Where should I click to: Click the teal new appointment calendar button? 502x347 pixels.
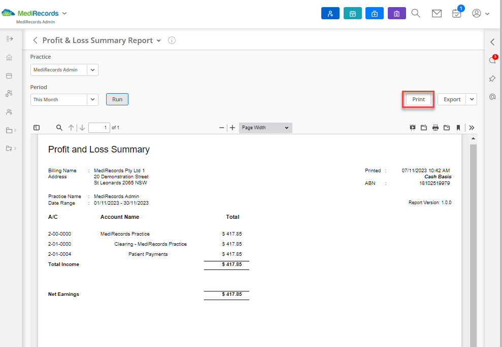pyautogui.click(x=352, y=13)
